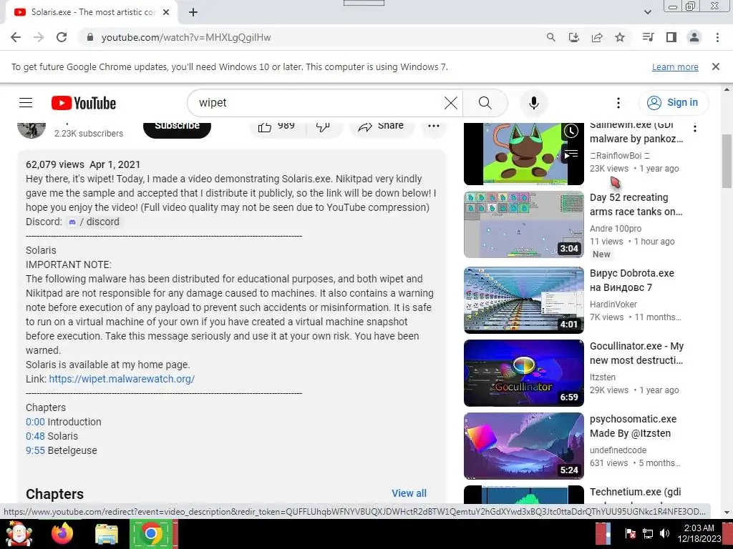
Task: Dislike the video thumbs-down button
Action: point(323,127)
